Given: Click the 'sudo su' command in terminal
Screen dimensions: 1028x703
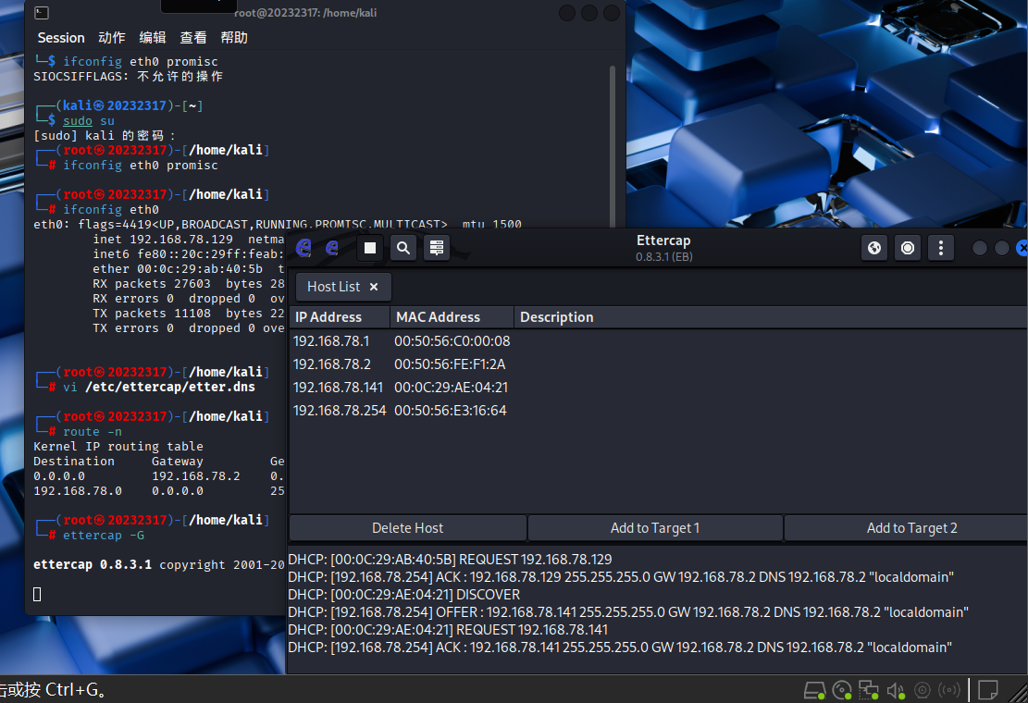Looking at the screenshot, I should 89,120.
